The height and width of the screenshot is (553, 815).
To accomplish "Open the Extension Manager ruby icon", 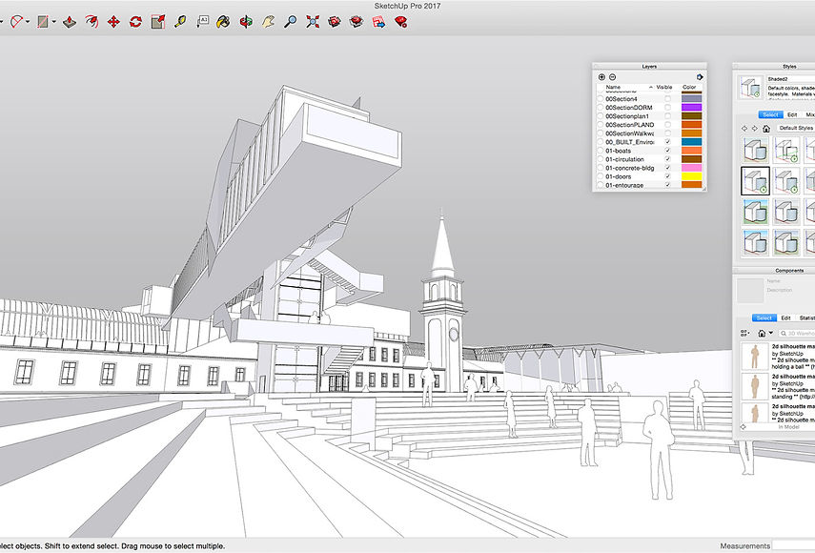I will [400, 22].
